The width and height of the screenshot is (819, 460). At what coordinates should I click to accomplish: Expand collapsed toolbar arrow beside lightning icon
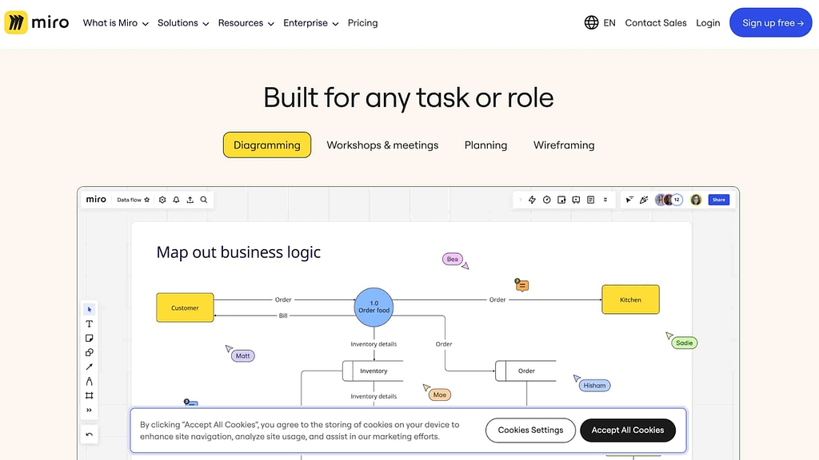coord(520,200)
